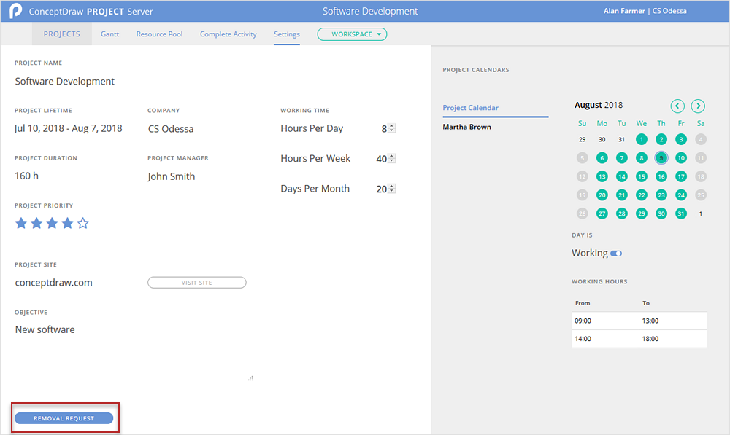This screenshot has width=730, height=435.
Task: Click the REMOVAL REQUEST button
Action: (x=64, y=418)
